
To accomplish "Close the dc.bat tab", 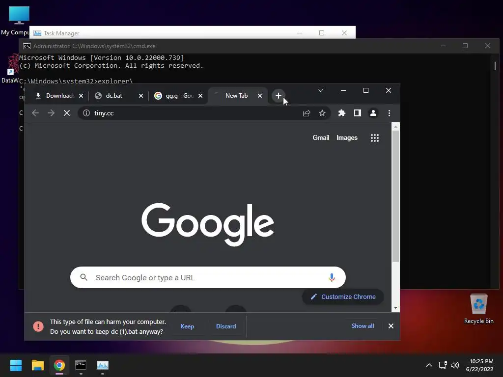I will [x=141, y=96].
